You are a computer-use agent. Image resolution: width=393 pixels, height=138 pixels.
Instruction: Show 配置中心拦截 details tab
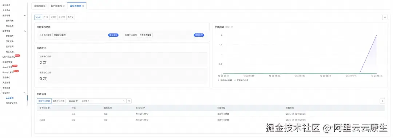click(59, 101)
